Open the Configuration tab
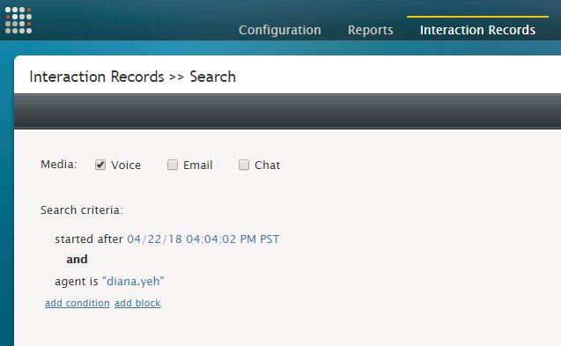Screen dimensions: 561x346 tap(280, 30)
